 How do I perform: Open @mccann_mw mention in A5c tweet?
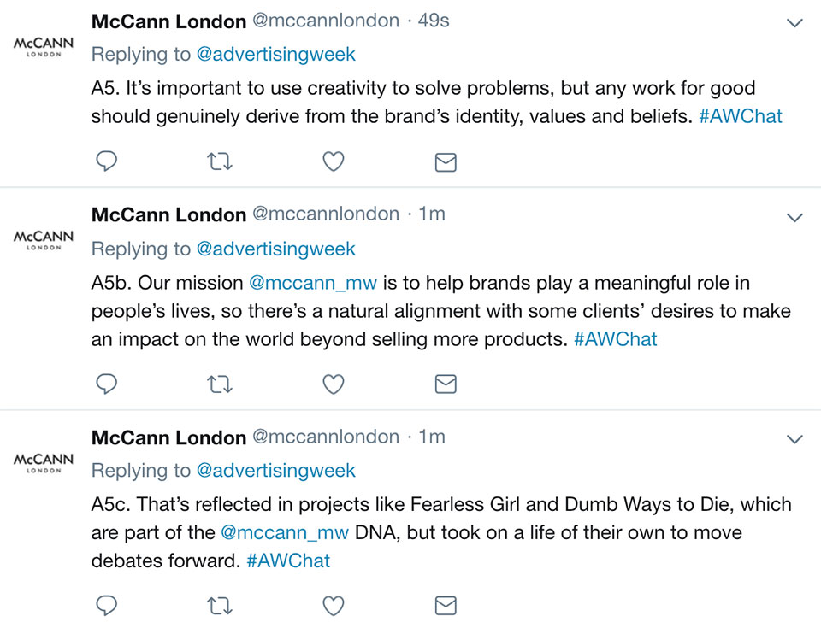(284, 533)
